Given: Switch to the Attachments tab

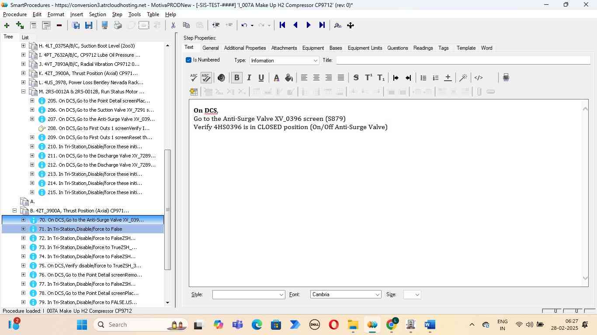Looking at the screenshot, I should tap(284, 48).
